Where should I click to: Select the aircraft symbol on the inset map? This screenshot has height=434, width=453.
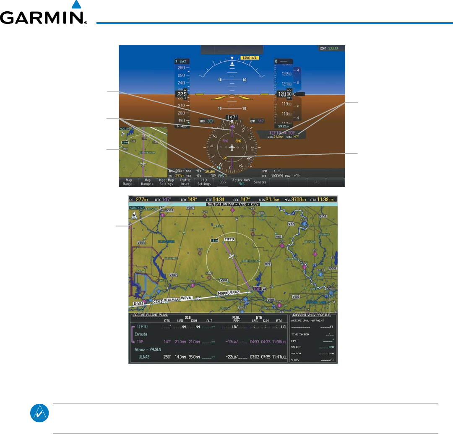coord(143,164)
